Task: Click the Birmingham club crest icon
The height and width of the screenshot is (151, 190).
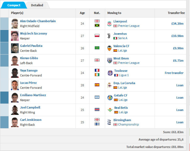Action: pos(109,122)
